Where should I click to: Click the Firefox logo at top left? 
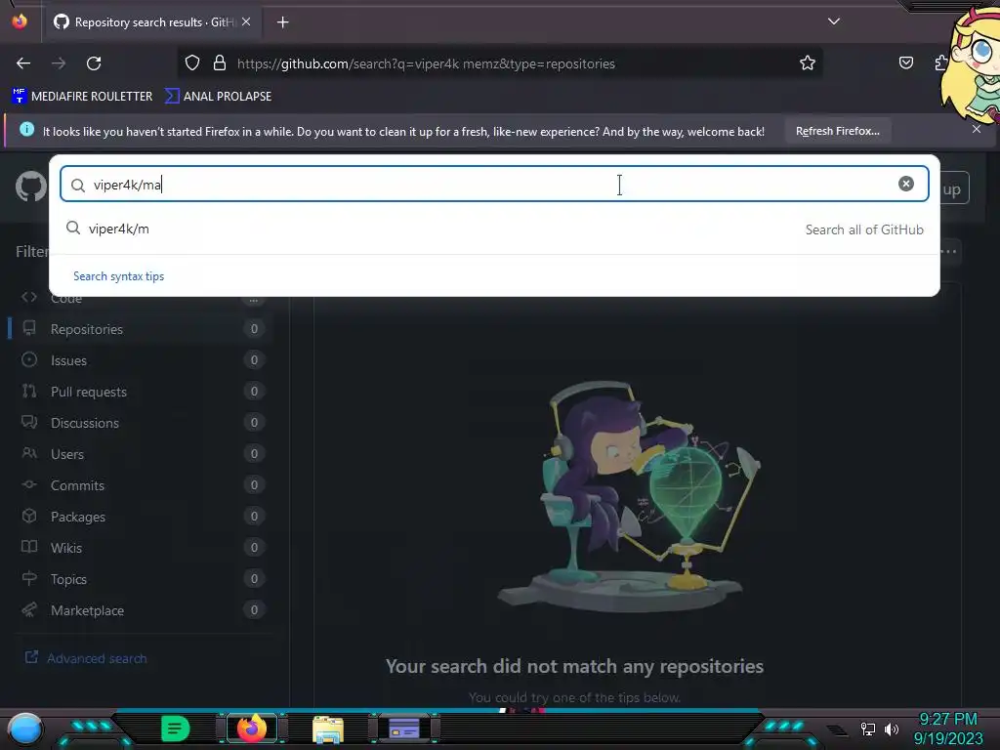(20, 21)
